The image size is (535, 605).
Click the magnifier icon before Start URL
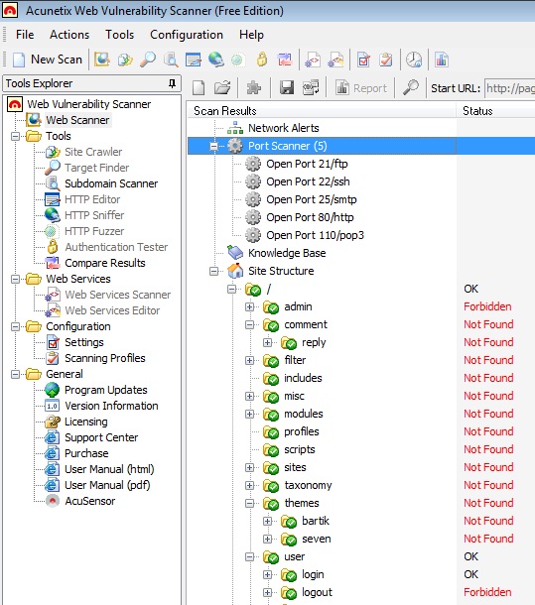coord(411,87)
